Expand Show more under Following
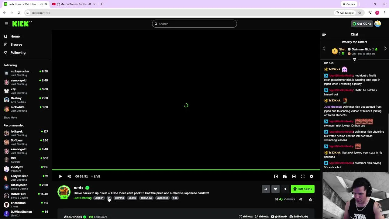 [10, 118]
